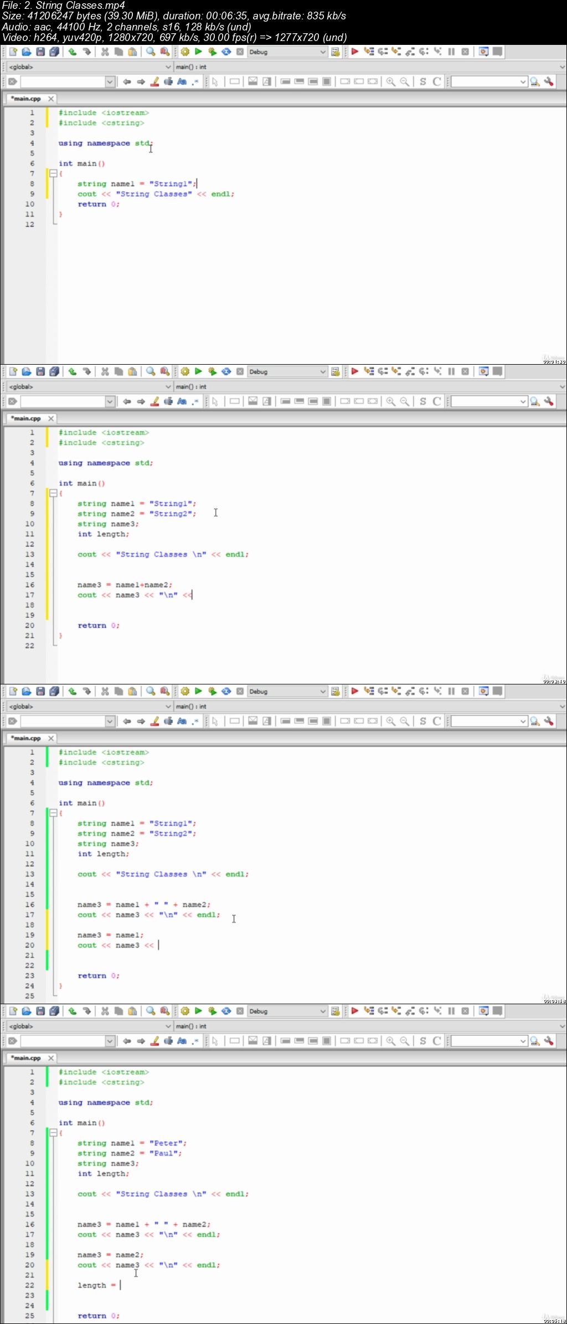Toggle Match case Aa in frame with "Peter"
The image size is (567, 1324).
pos(182,1041)
